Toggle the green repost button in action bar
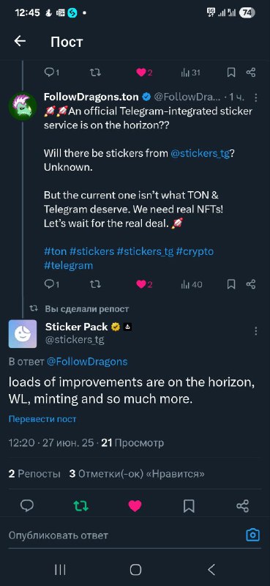The height and width of the screenshot is (586, 270). click(x=81, y=506)
